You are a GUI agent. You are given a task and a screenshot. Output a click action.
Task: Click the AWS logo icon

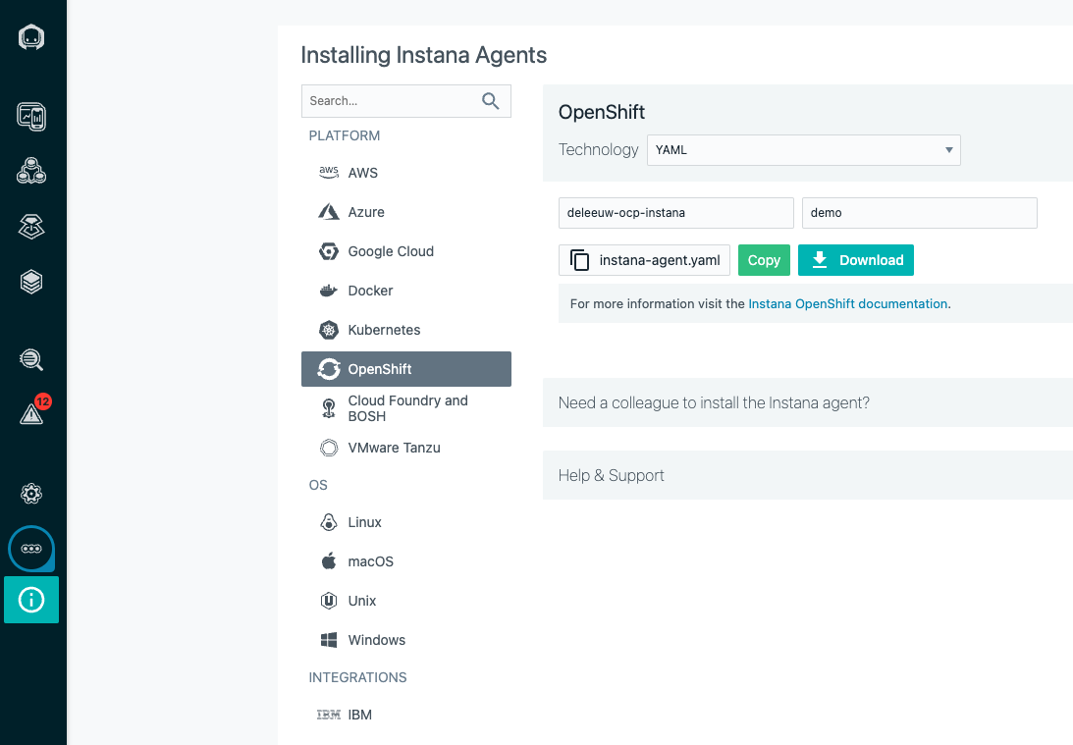329,173
